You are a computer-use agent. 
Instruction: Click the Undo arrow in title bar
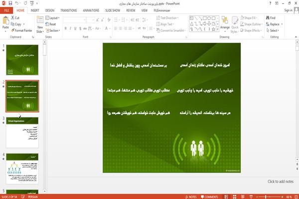[x=17, y=3]
